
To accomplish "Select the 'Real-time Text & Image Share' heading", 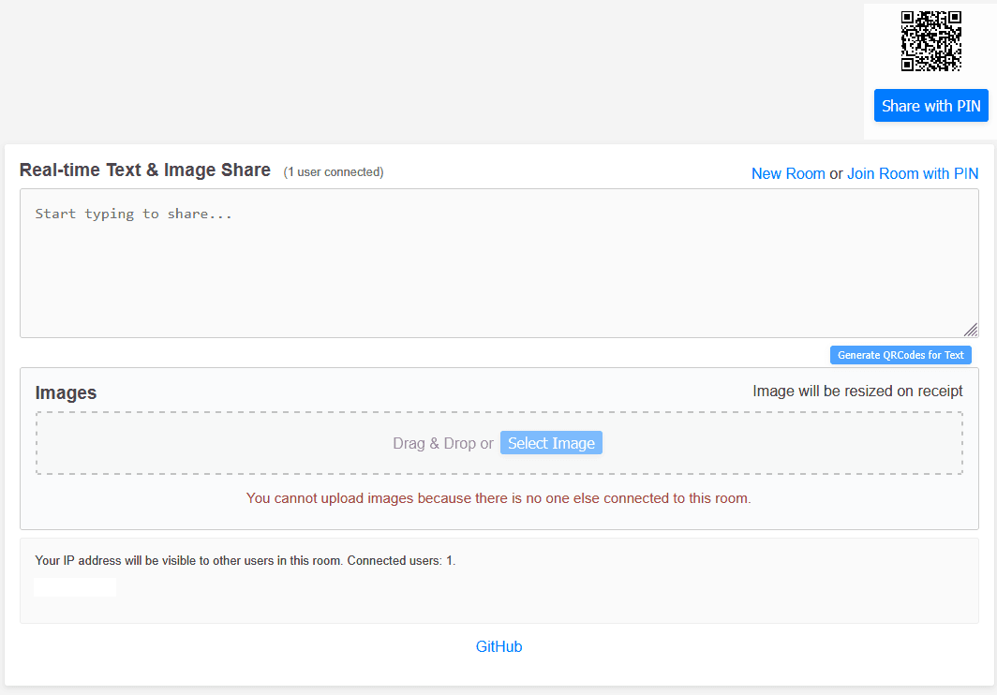I will [x=145, y=170].
